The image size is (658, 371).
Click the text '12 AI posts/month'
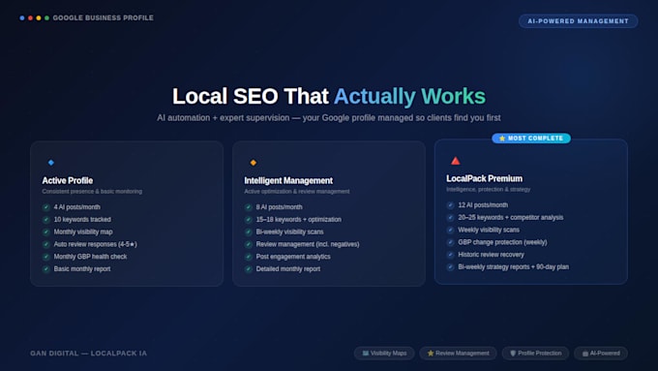[483, 205]
